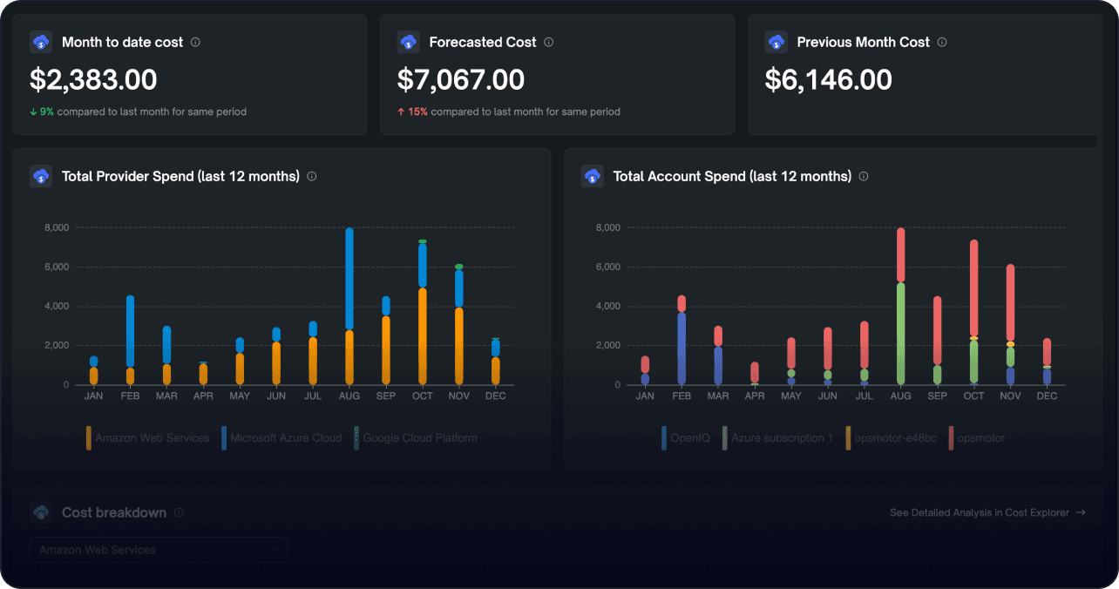The height and width of the screenshot is (589, 1119).
Task: Click the SEP bar in Total Account Spend
Action: (938, 341)
